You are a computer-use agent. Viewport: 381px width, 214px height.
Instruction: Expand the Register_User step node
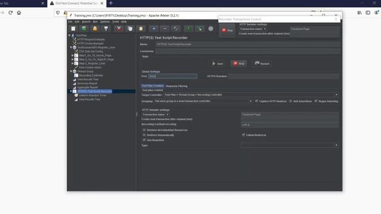coord(73,64)
